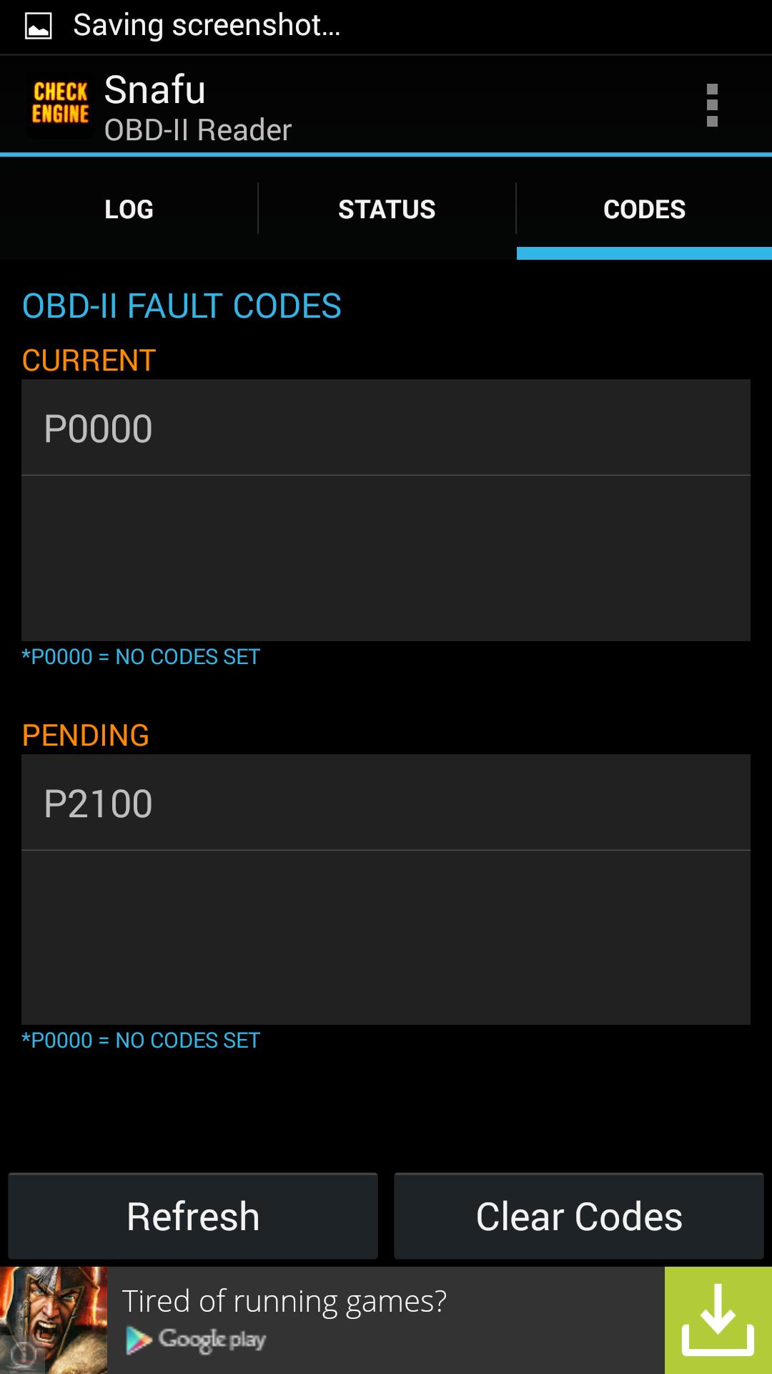Open the STATUS tab
This screenshot has height=1374, width=772.
(387, 209)
